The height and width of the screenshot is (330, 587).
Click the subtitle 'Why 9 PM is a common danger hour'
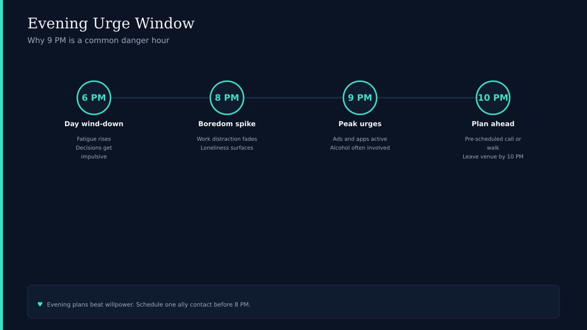click(98, 40)
